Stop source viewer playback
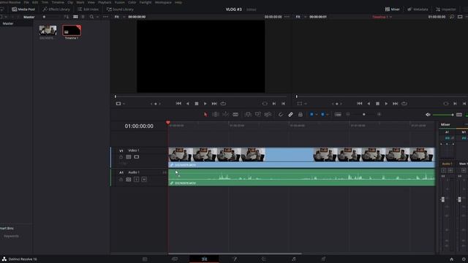 click(x=197, y=104)
